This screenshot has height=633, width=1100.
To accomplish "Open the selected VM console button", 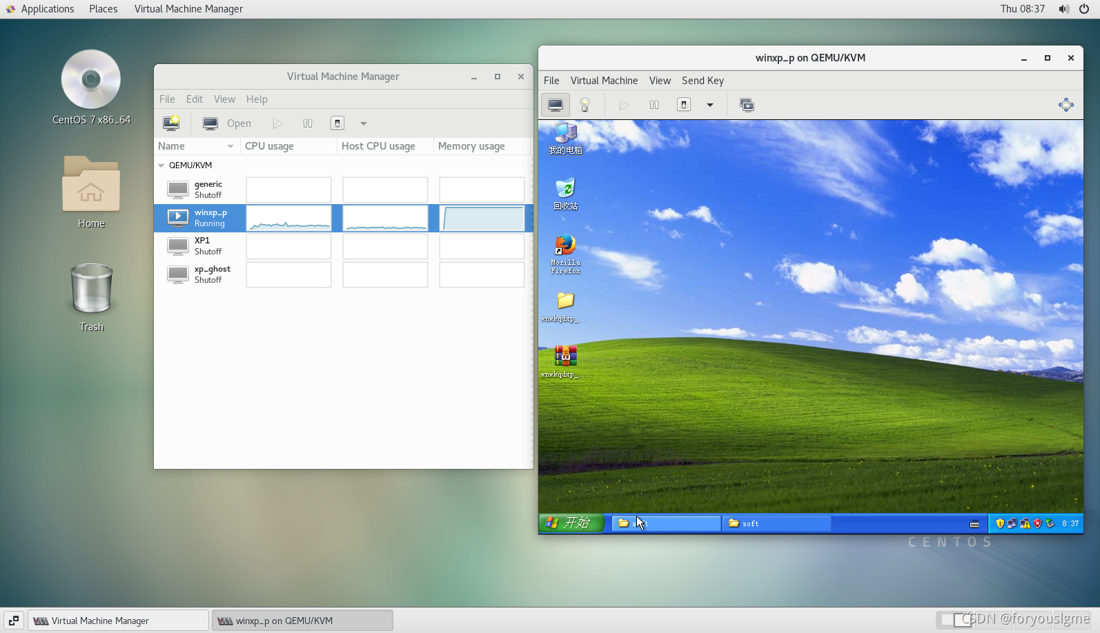I will 227,123.
